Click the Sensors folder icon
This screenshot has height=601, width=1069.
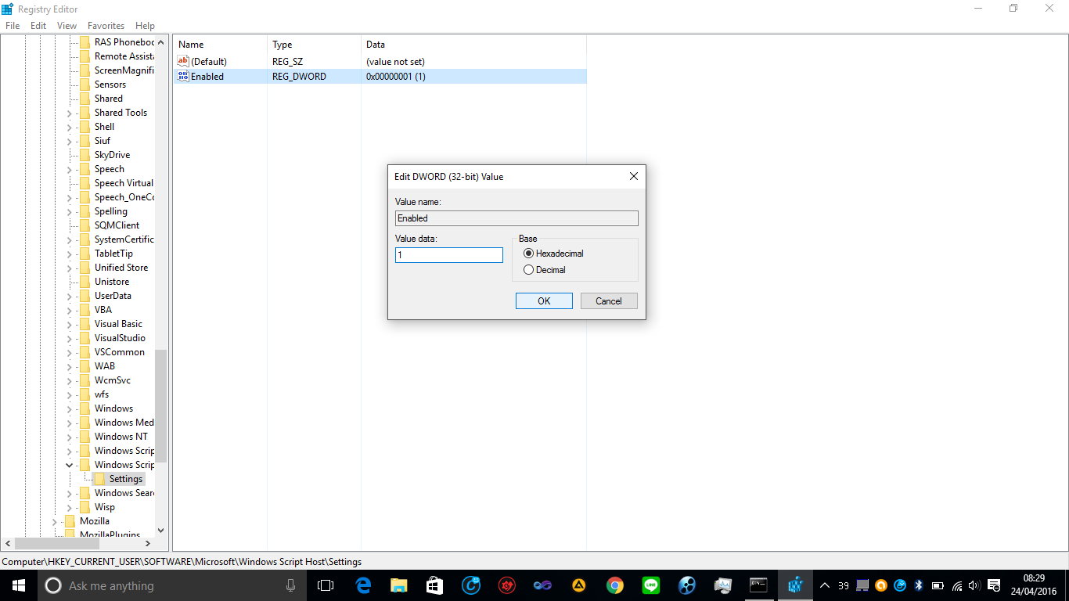point(85,85)
